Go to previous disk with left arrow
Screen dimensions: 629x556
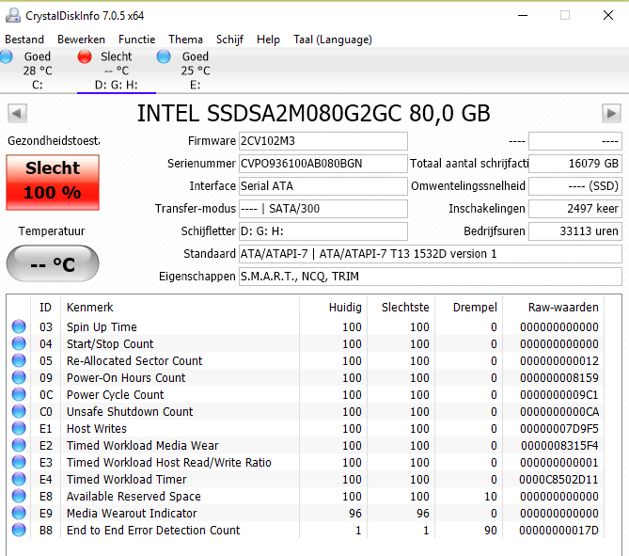click(x=17, y=113)
